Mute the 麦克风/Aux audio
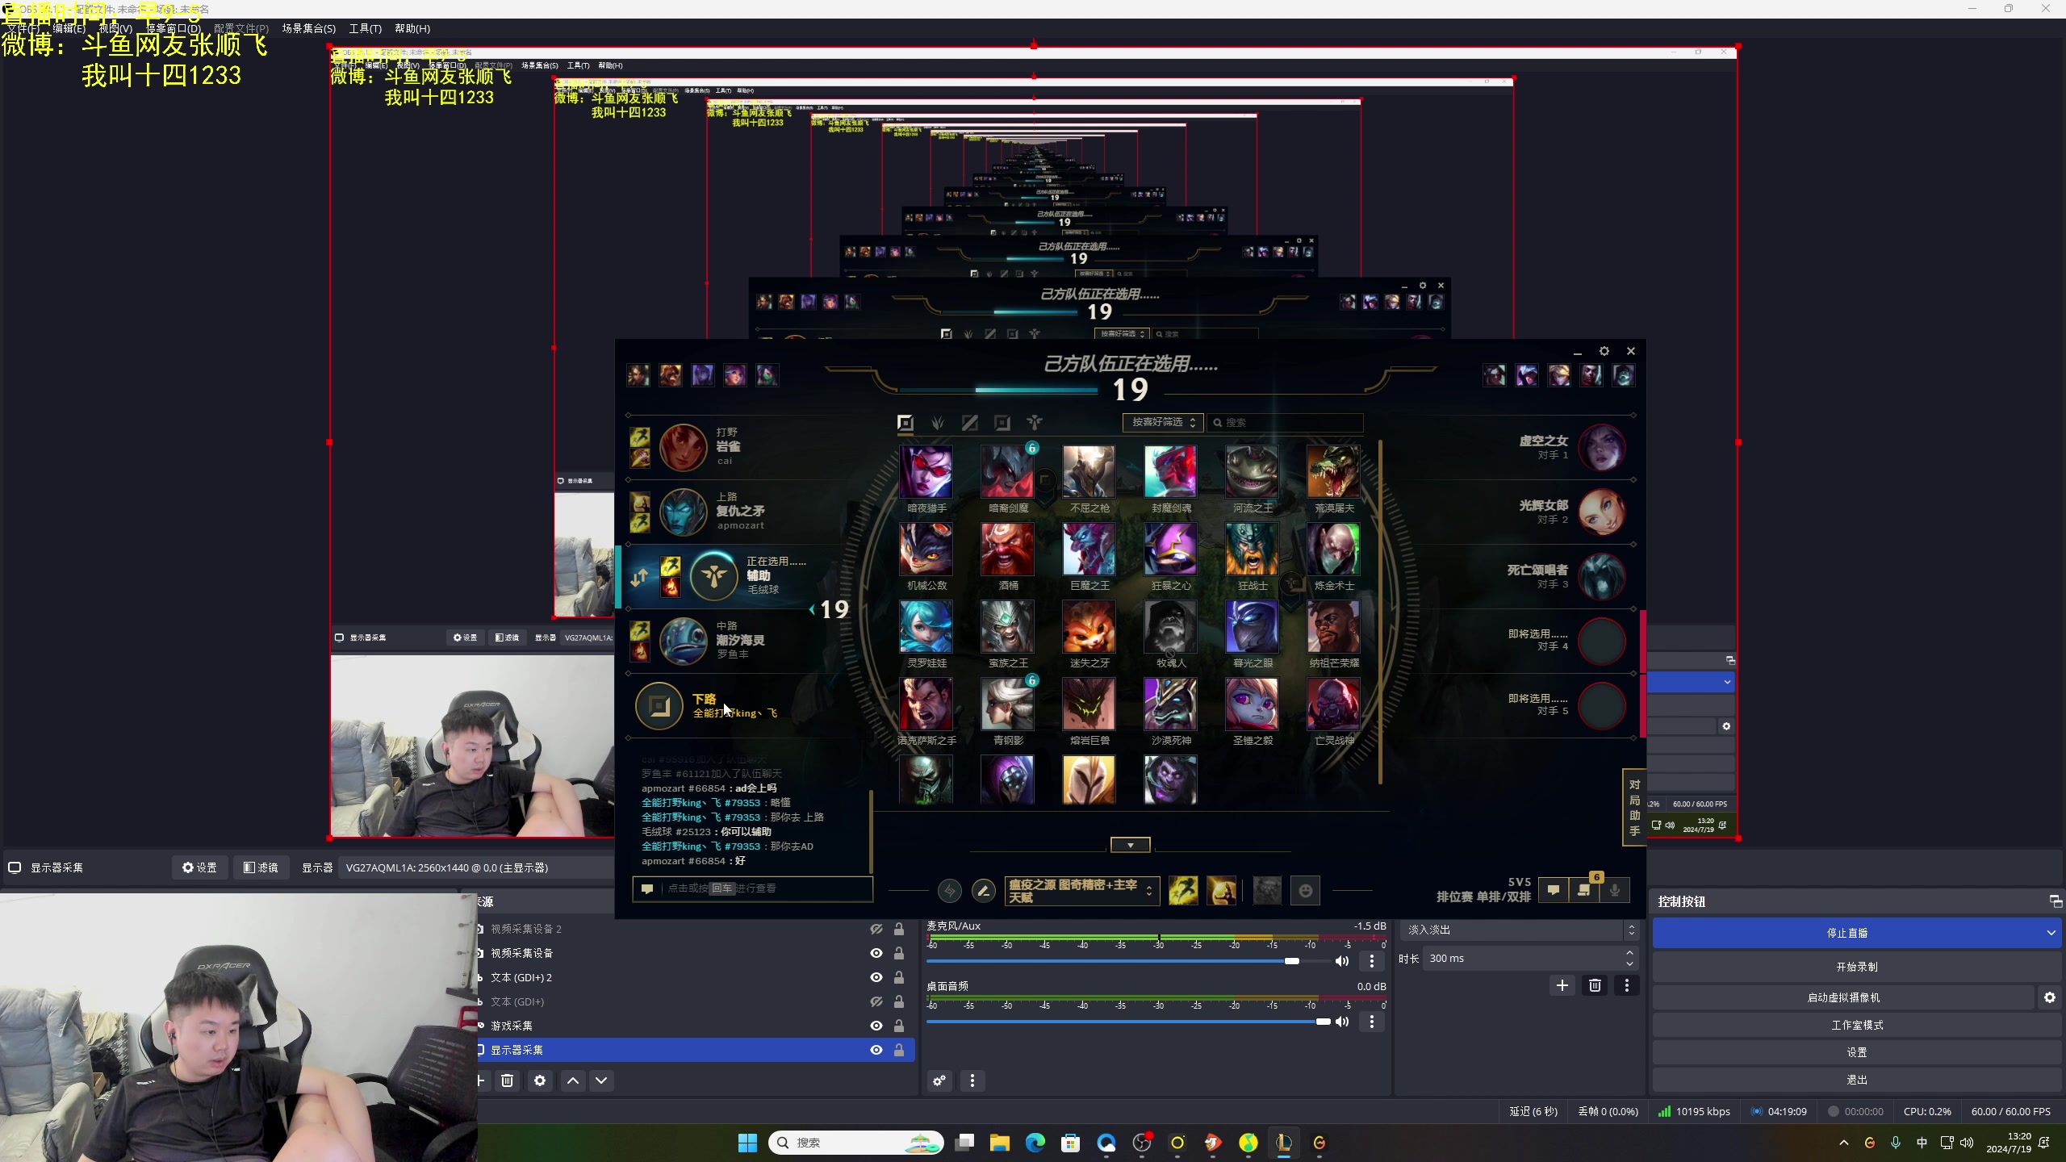The image size is (2066, 1162). pyautogui.click(x=1342, y=961)
